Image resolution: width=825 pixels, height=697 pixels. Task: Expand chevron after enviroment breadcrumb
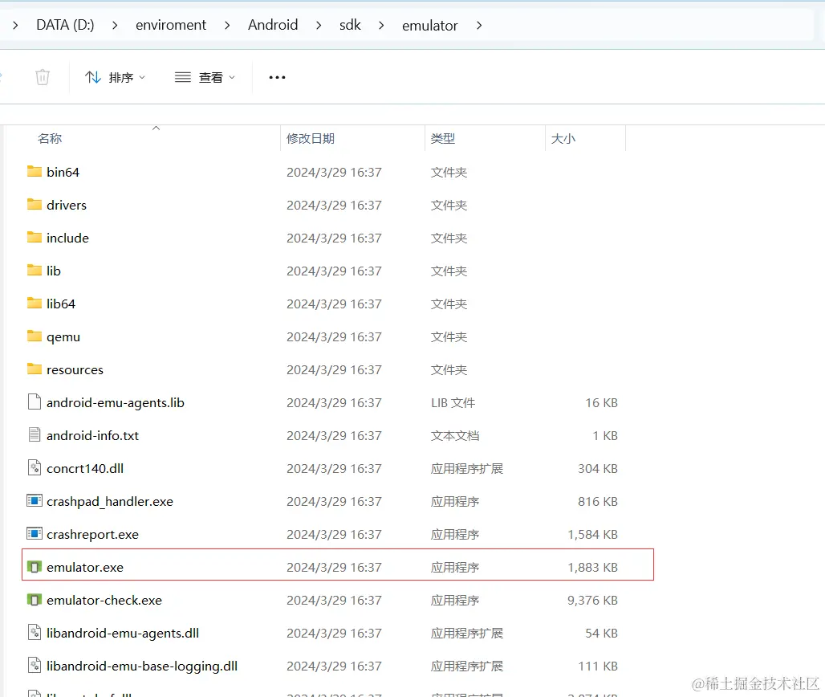[227, 25]
